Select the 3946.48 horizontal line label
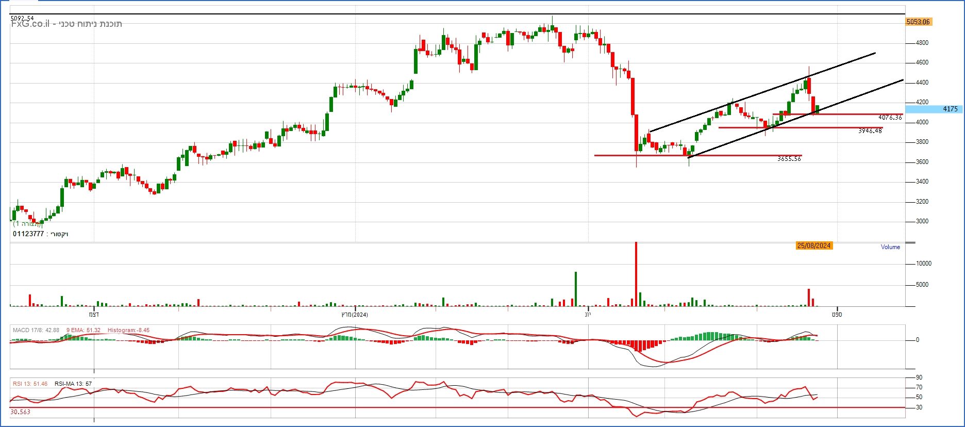965x427 pixels. click(x=870, y=131)
